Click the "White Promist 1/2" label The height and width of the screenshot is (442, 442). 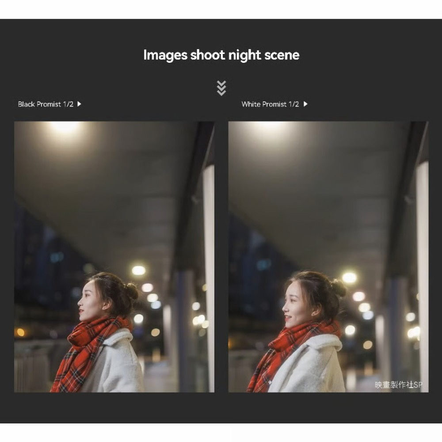tap(270, 104)
